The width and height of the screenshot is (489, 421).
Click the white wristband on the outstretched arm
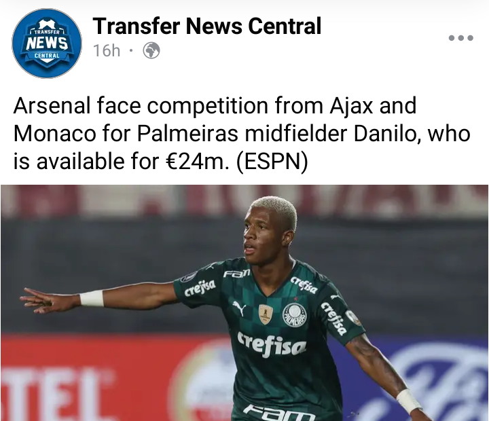coord(92,298)
